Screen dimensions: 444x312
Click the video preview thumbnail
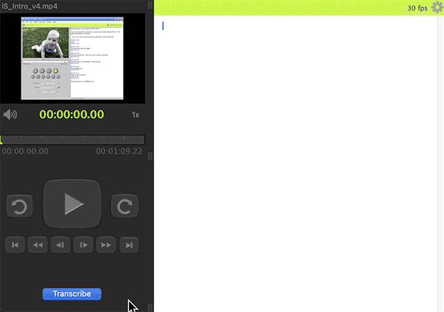click(73, 58)
